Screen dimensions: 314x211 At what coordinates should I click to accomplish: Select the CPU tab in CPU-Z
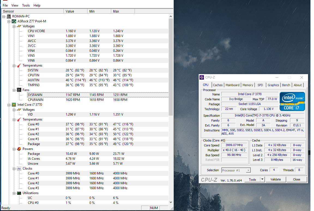tap(206, 85)
